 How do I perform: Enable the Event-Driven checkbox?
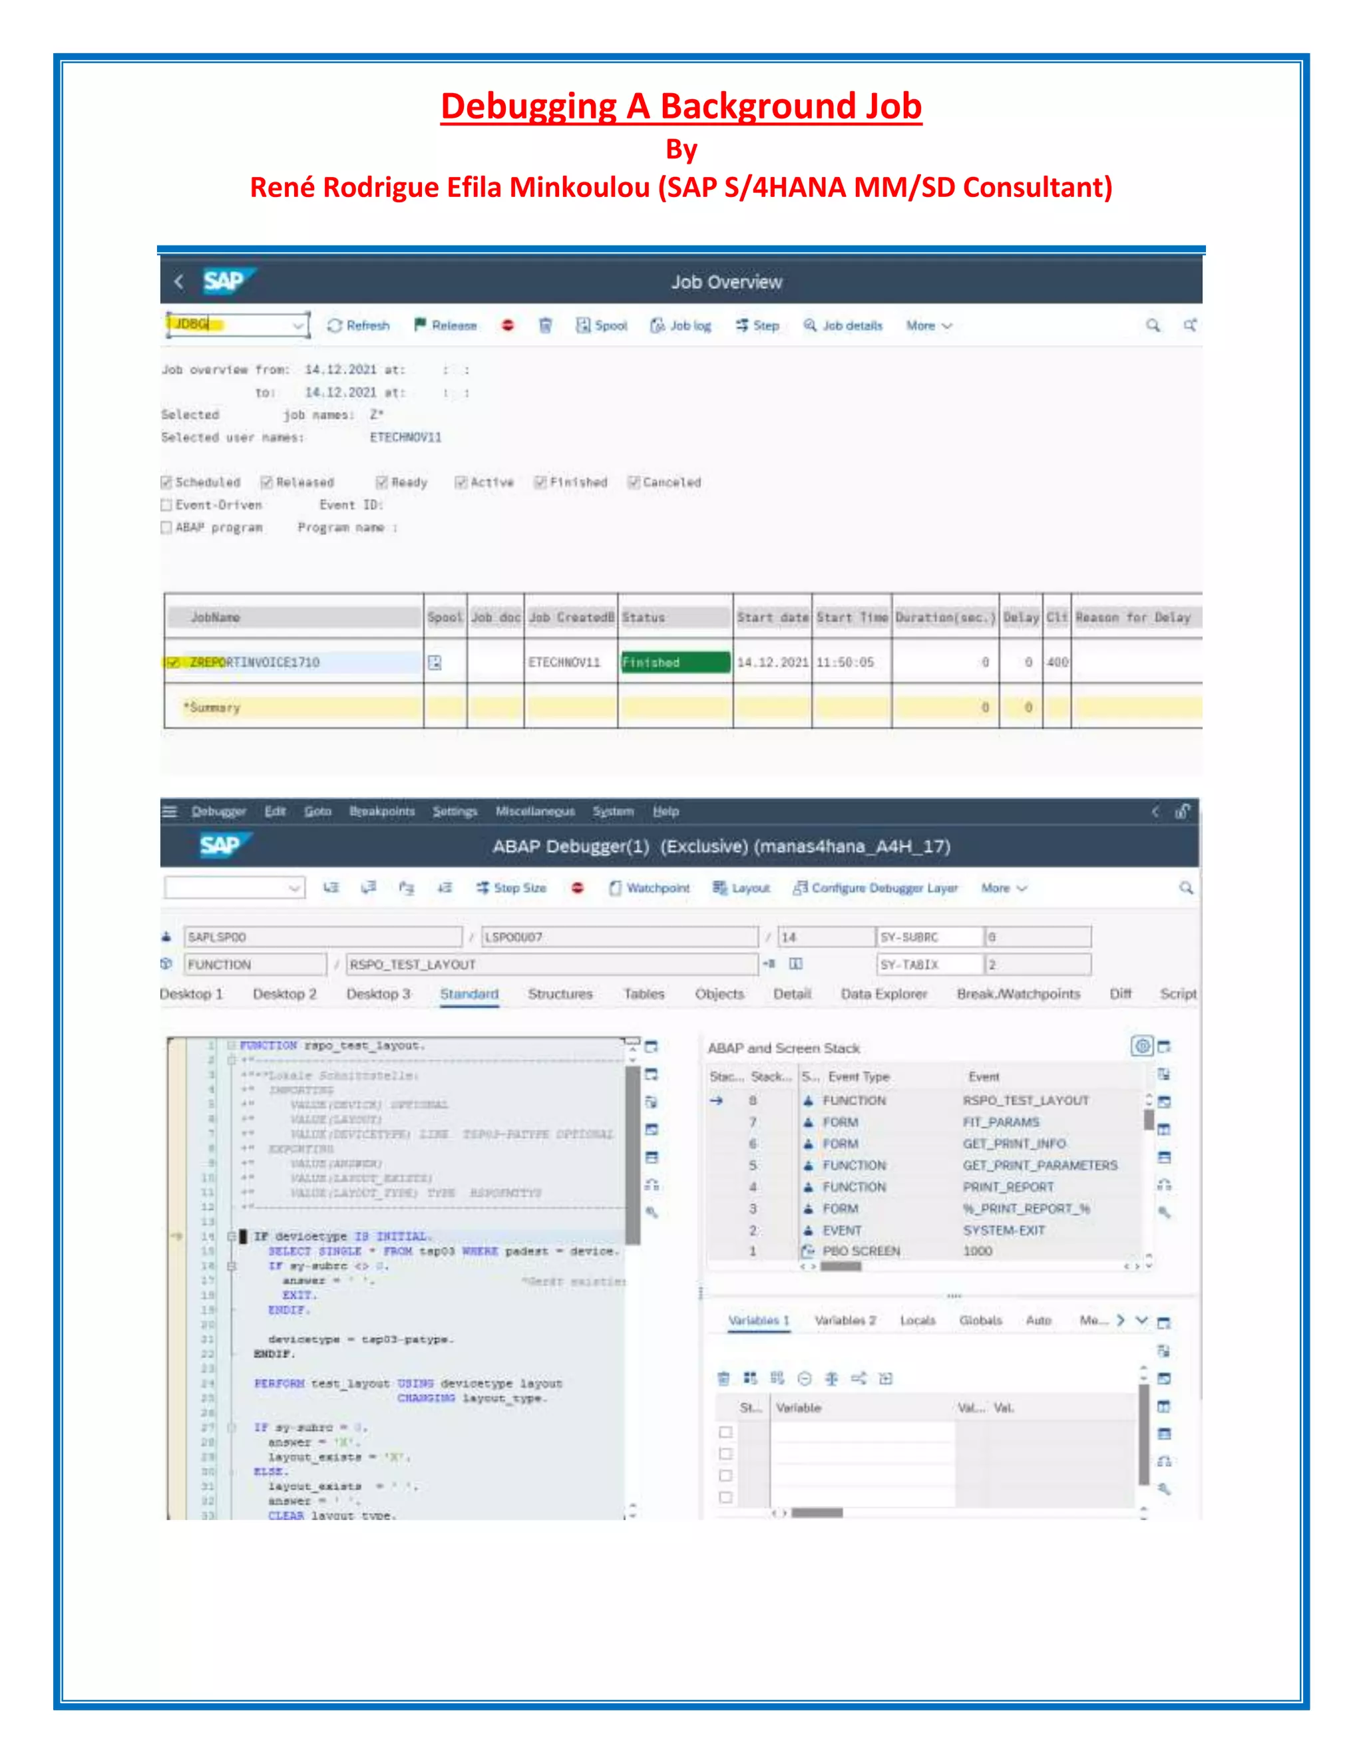(166, 504)
